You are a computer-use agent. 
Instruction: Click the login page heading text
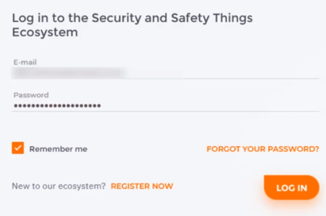(132, 25)
